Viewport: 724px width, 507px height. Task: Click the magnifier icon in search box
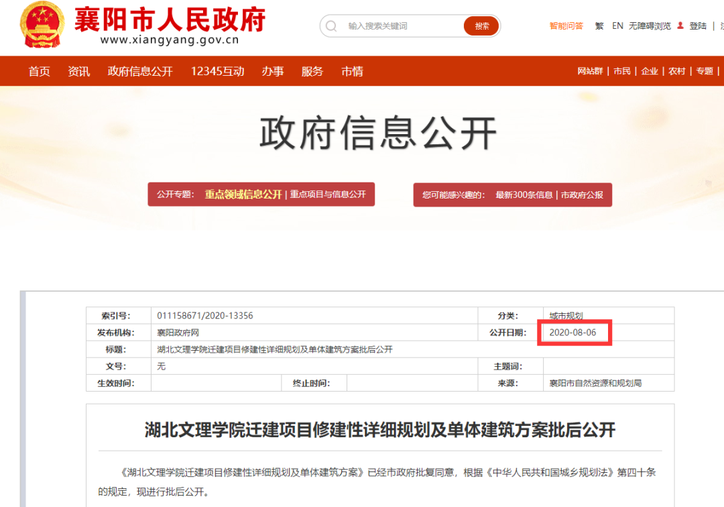pyautogui.click(x=331, y=26)
